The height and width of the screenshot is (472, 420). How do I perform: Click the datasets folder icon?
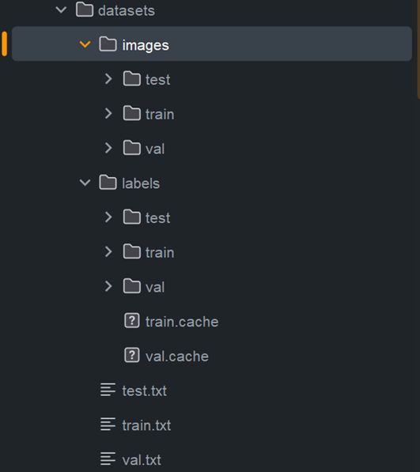[85, 9]
